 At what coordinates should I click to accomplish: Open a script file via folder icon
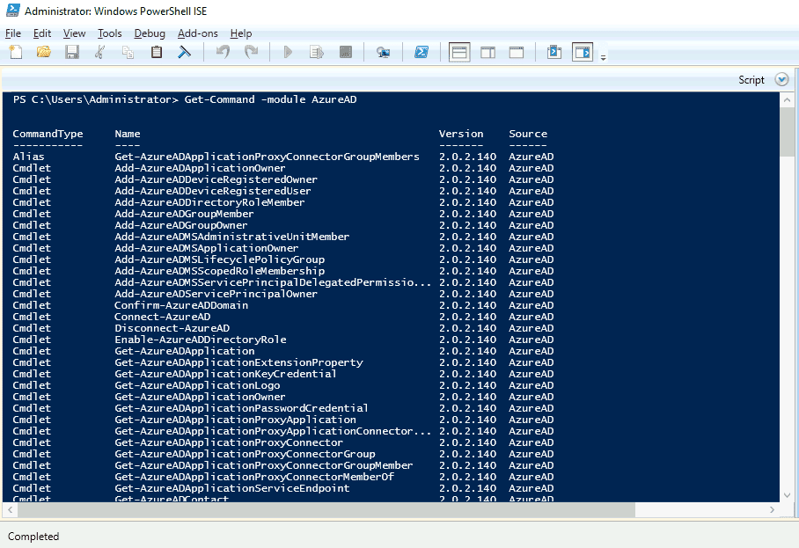44,52
